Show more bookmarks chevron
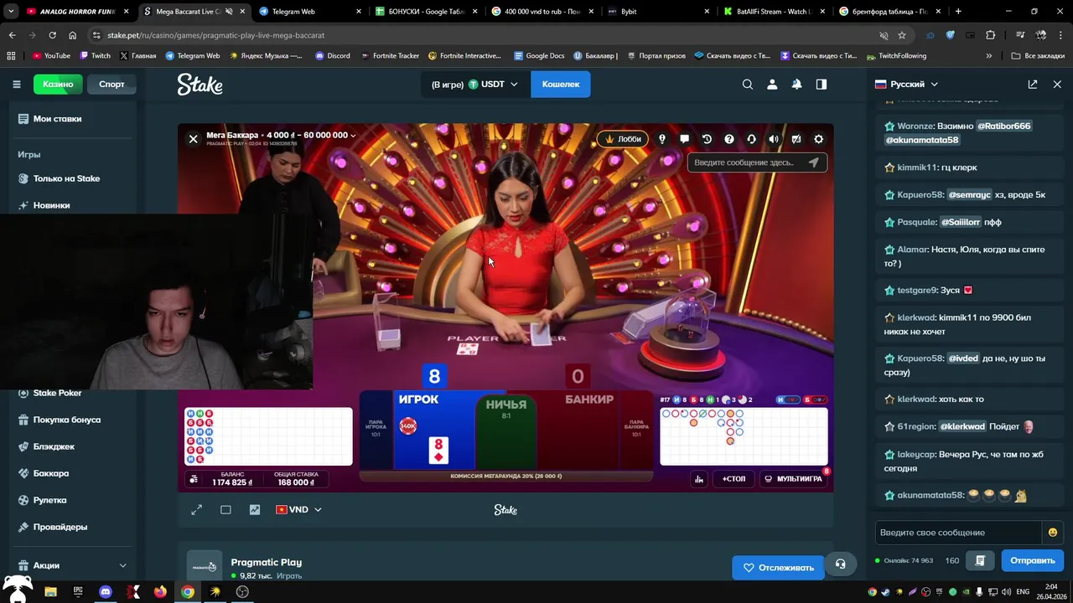The height and width of the screenshot is (603, 1073). 989,55
